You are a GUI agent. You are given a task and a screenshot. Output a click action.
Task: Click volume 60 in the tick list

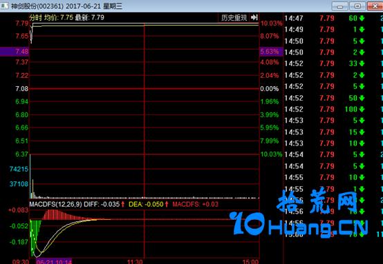tap(353, 18)
